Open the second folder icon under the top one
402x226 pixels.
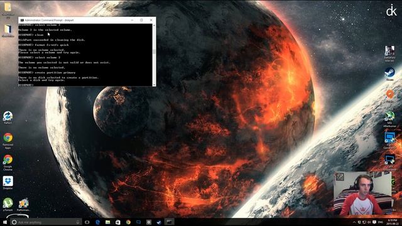click(8, 31)
